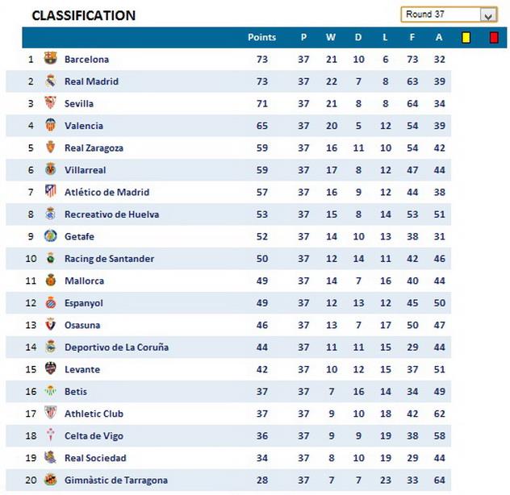Click the Round 37 selector field
Image resolution: width=510 pixels, height=495 pixels.
440,15
